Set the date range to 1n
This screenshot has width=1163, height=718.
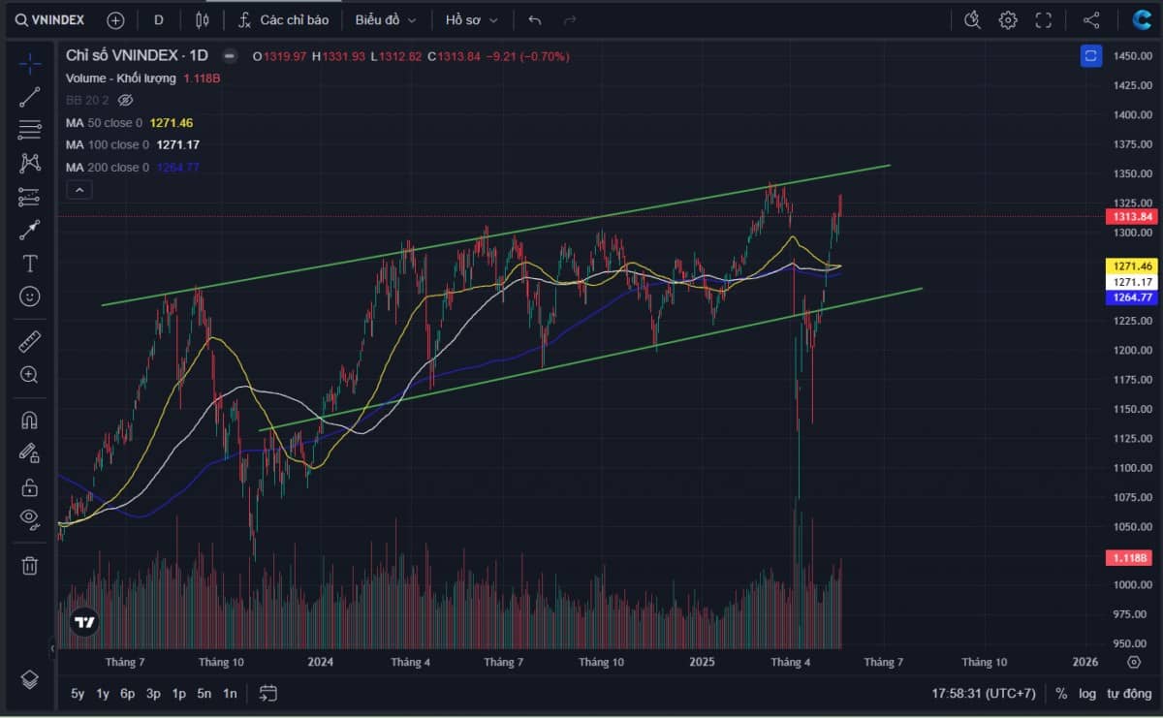coord(230,694)
